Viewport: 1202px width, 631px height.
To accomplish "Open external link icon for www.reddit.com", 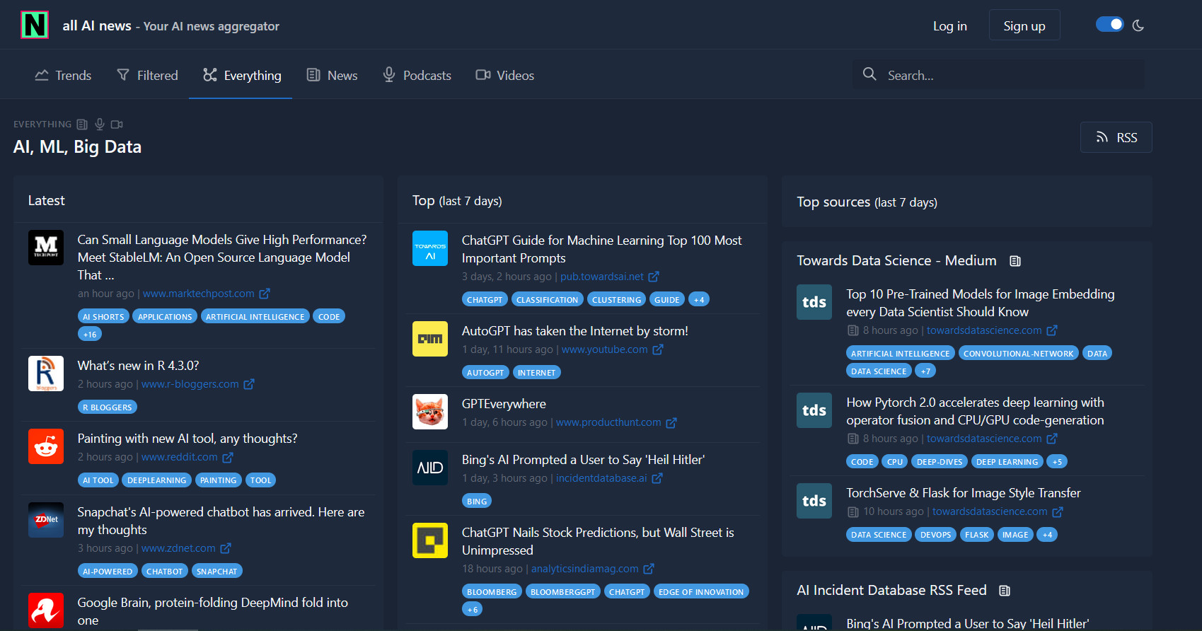I will [x=228, y=458].
